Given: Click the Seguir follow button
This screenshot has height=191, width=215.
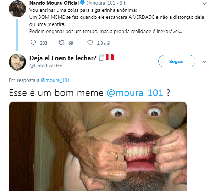Looking at the screenshot, I should (x=177, y=61).
